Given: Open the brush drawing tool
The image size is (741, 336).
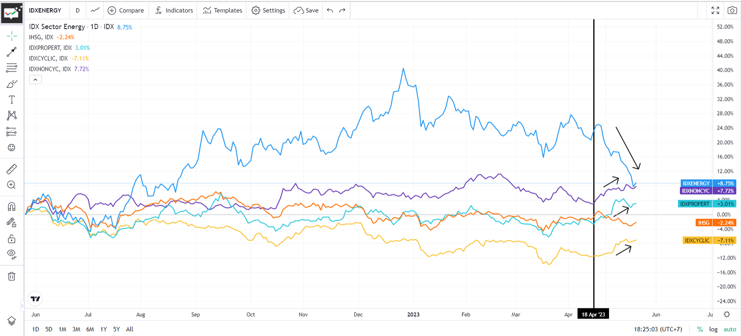Looking at the screenshot, I should tap(12, 84).
